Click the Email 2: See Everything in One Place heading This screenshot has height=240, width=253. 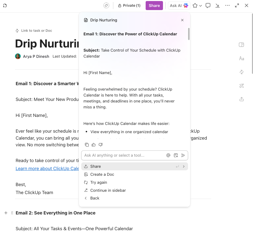[56, 213]
